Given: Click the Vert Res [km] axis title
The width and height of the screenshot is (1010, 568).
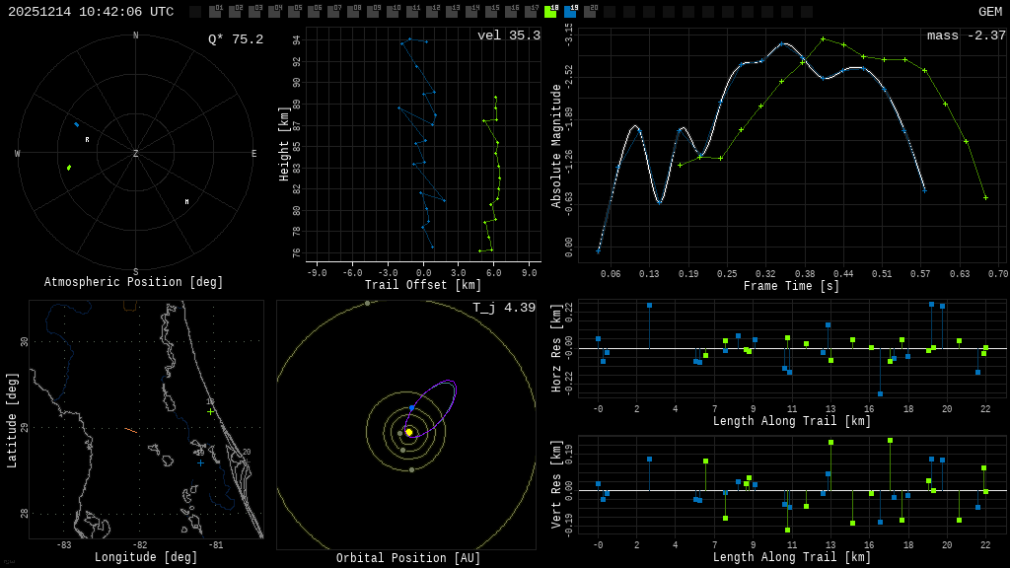Looking at the screenshot, I should (556, 485).
